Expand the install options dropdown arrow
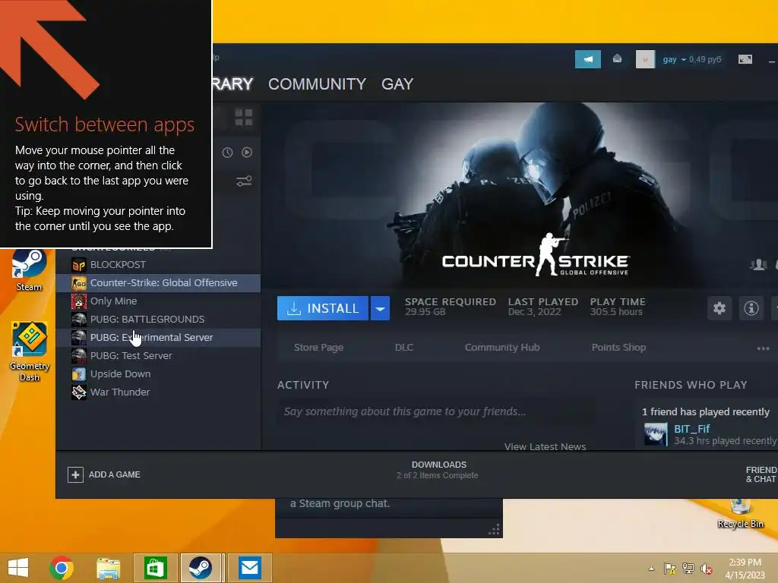Screen dimensions: 778x583 tap(380, 308)
